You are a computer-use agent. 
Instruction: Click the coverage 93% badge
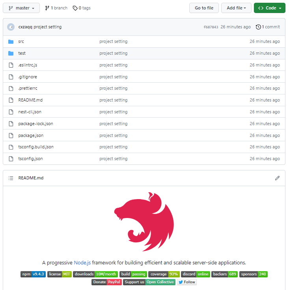pyautogui.click(x=164, y=274)
